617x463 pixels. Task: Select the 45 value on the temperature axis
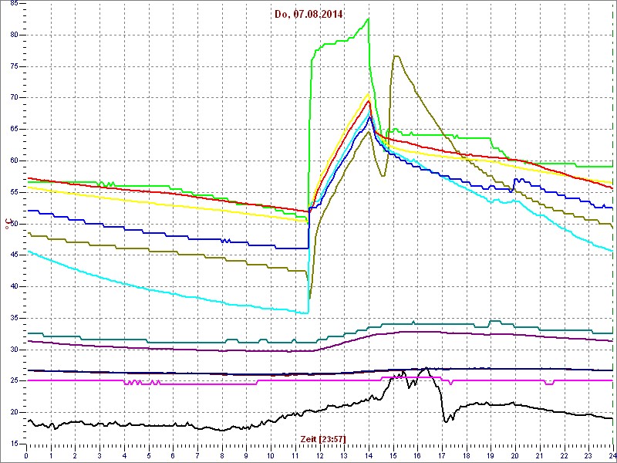12,255
